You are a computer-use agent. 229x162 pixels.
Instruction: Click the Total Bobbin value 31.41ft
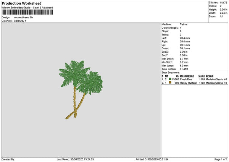pyautogui.click(x=184, y=69)
